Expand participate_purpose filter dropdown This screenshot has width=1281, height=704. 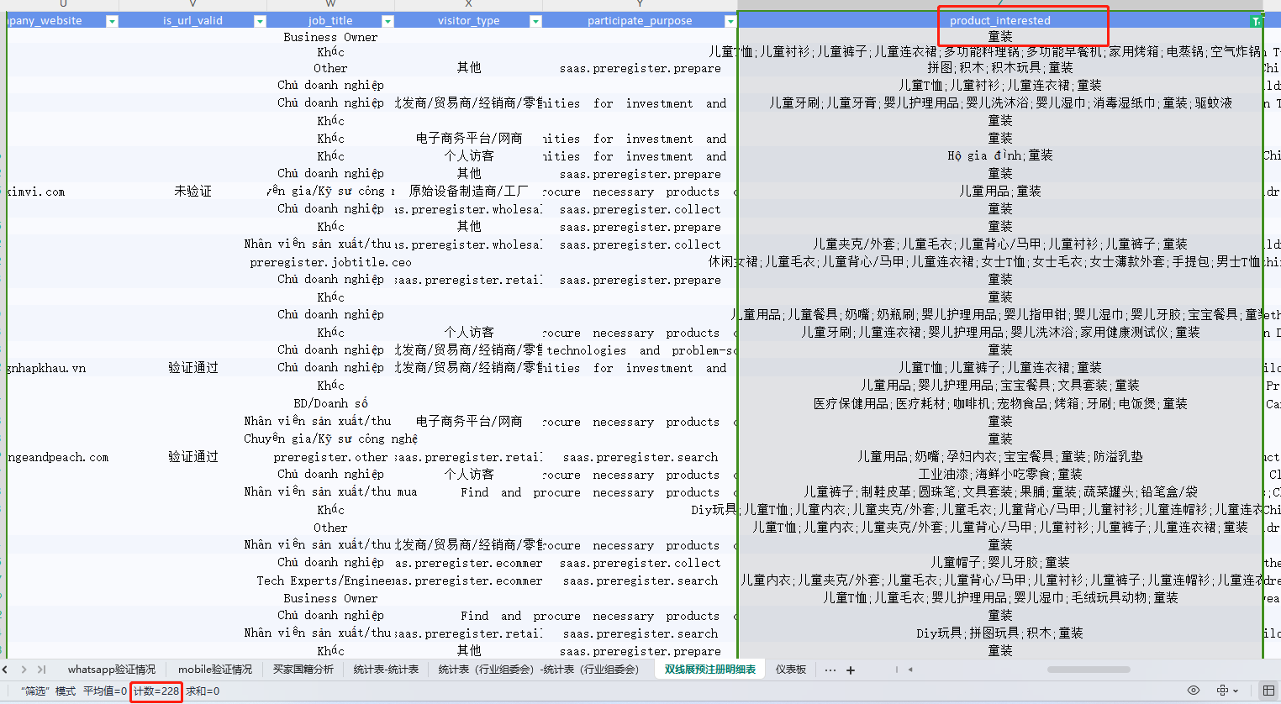[x=730, y=21]
